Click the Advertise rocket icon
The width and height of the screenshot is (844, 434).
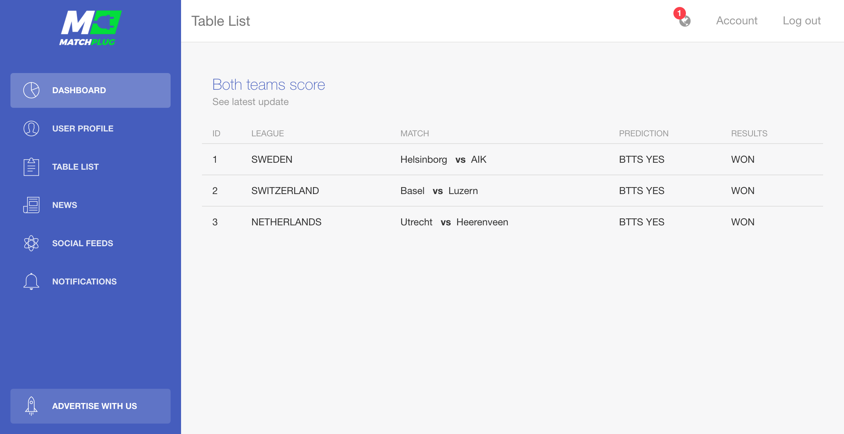(x=31, y=406)
